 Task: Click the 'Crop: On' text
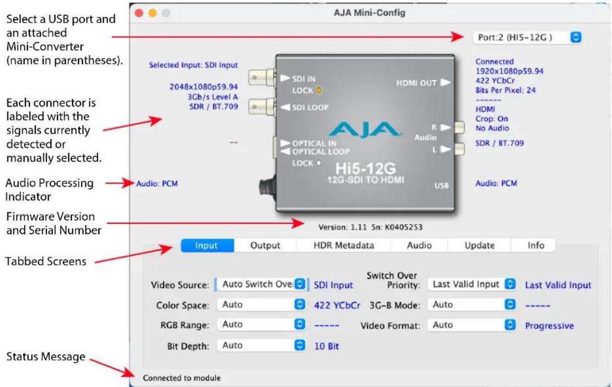click(x=492, y=119)
